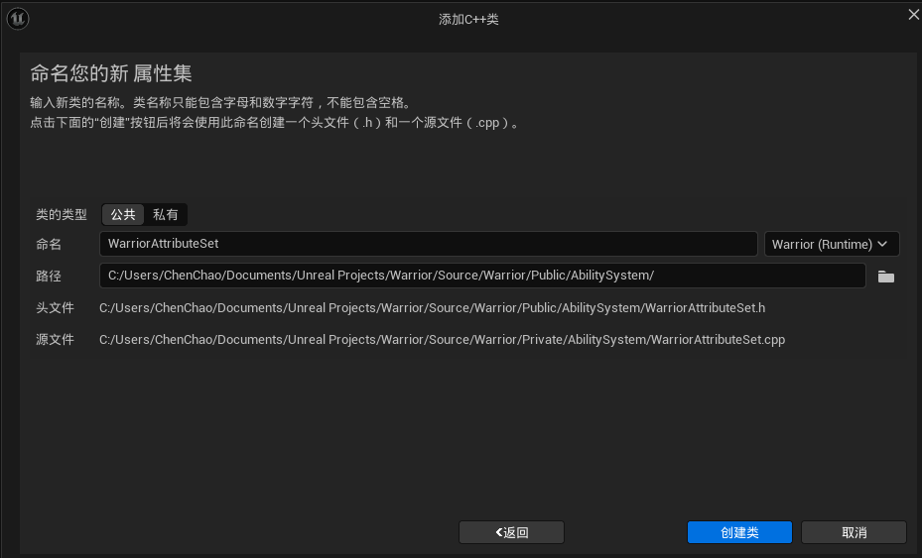Click the 路径 label

click(49, 276)
